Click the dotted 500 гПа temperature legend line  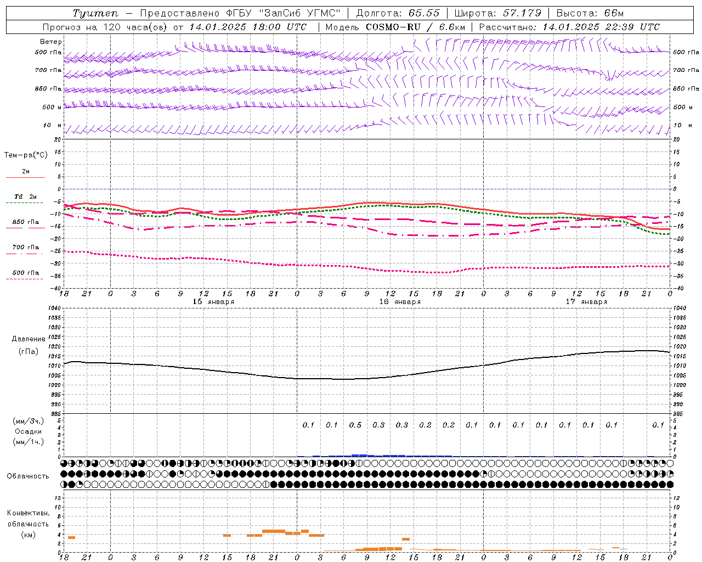point(25,279)
